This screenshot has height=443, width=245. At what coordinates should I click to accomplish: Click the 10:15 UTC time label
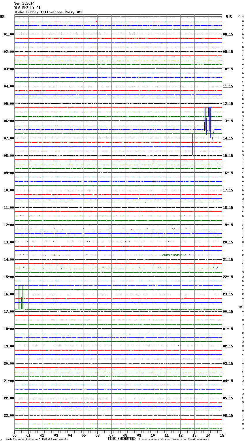(x=228, y=69)
